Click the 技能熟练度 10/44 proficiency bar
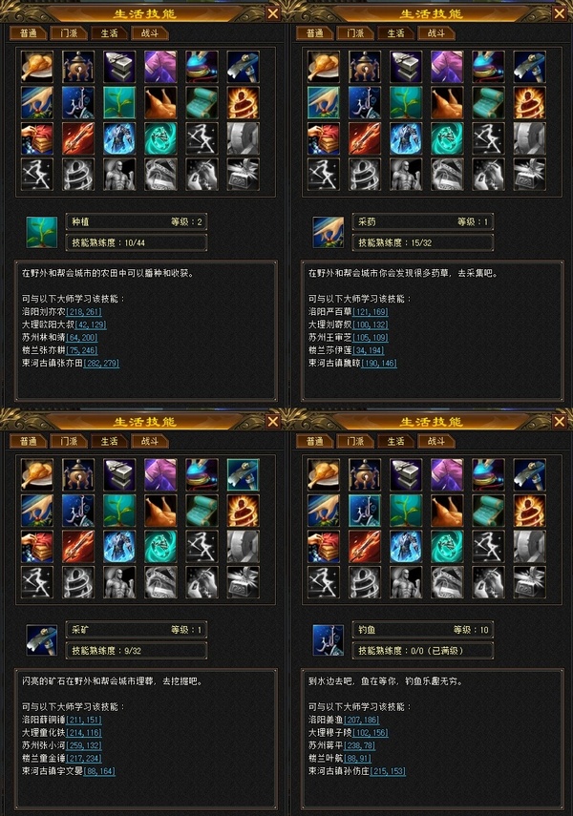573x816 pixels. coord(137,242)
